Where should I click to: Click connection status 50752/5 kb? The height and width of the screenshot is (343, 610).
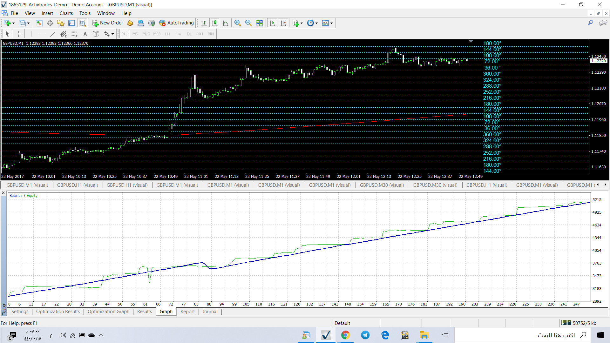(x=579, y=323)
